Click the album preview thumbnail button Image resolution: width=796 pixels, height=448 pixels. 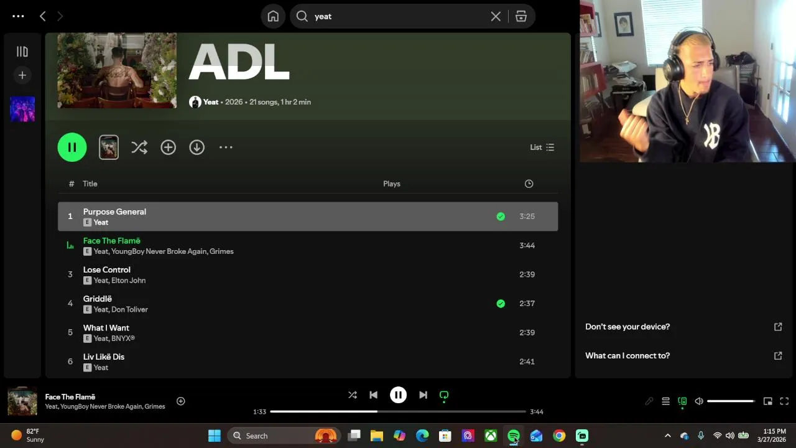(109, 147)
